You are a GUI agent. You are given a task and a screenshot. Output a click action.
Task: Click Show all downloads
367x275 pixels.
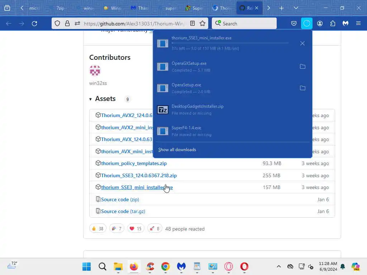click(177, 150)
